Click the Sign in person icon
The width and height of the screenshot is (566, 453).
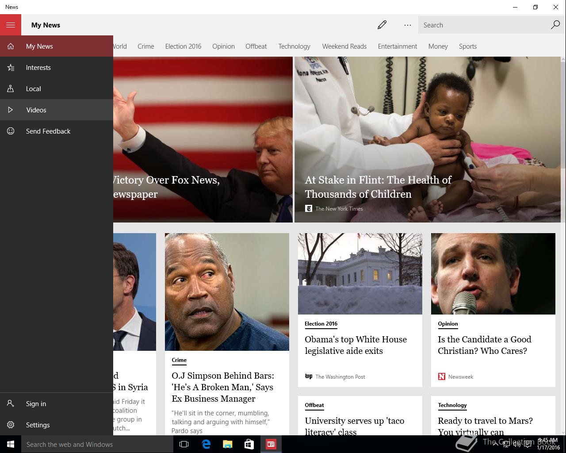pyautogui.click(x=11, y=403)
